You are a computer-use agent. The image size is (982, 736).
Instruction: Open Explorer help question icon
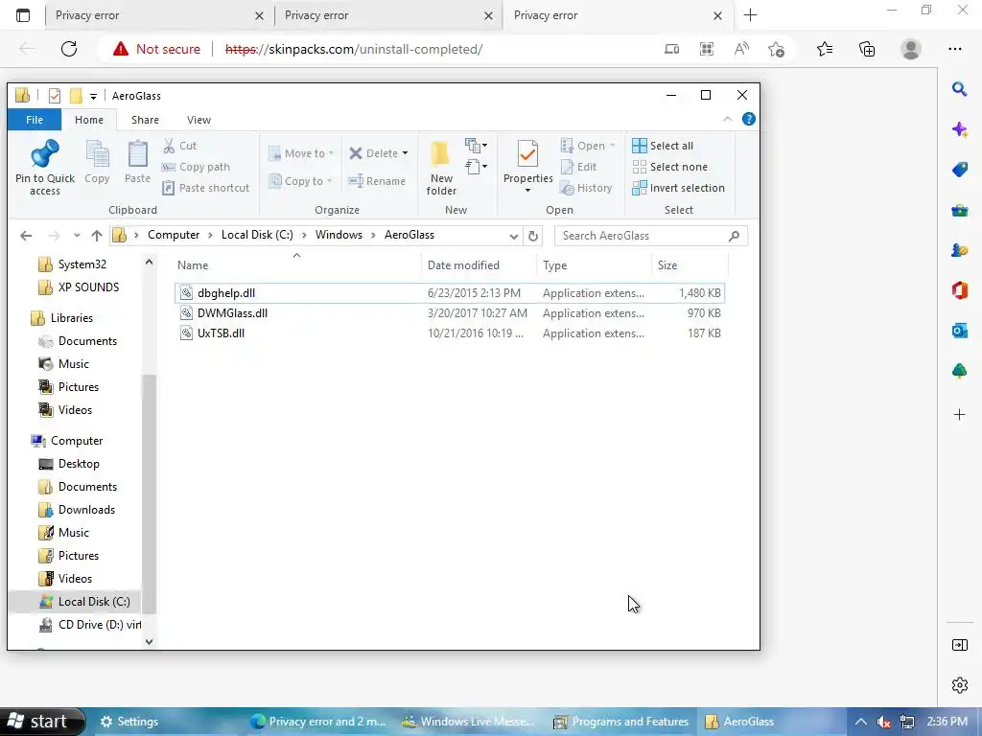[748, 119]
